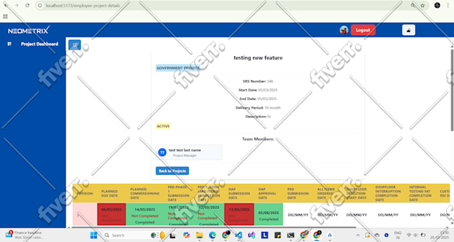Open the user profile avatar

pos(344,30)
